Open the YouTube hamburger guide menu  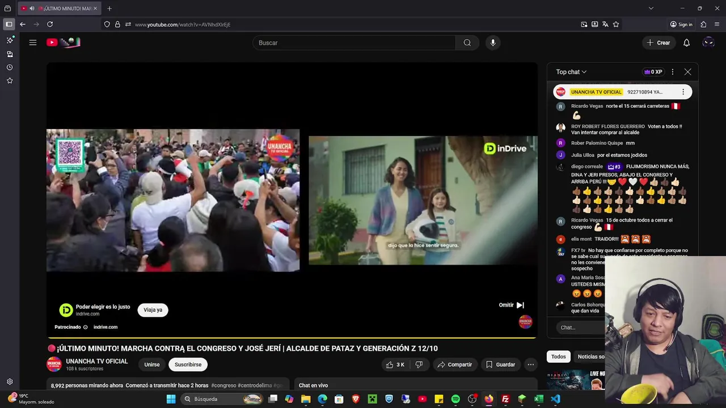[x=33, y=42]
